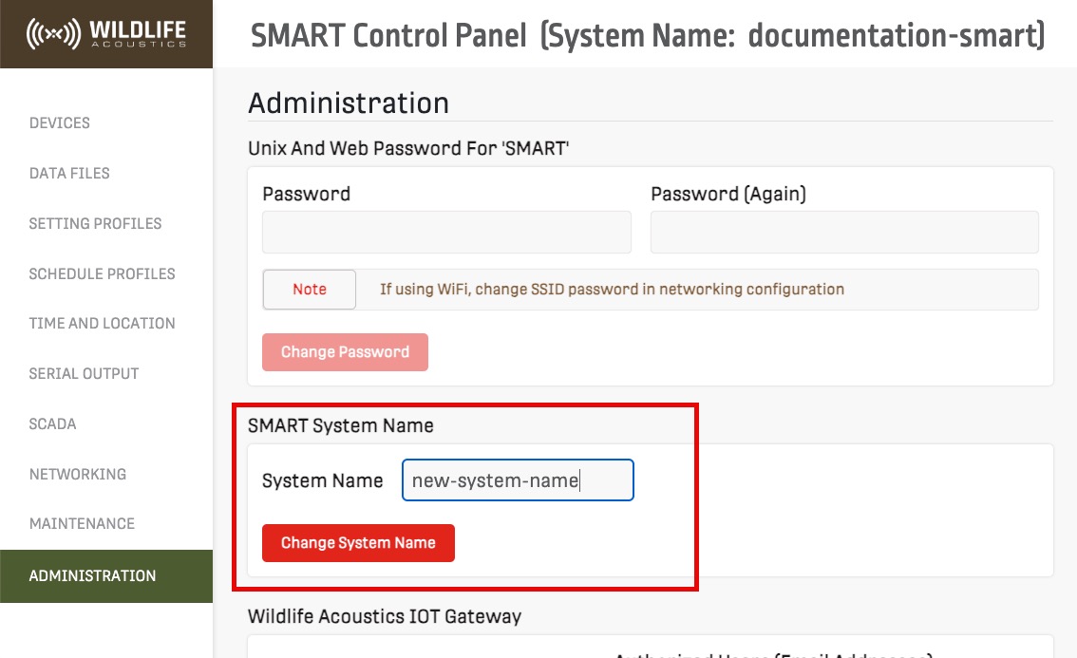Focus the Password input field
Image resolution: width=1077 pixels, height=658 pixels.
coord(446,233)
